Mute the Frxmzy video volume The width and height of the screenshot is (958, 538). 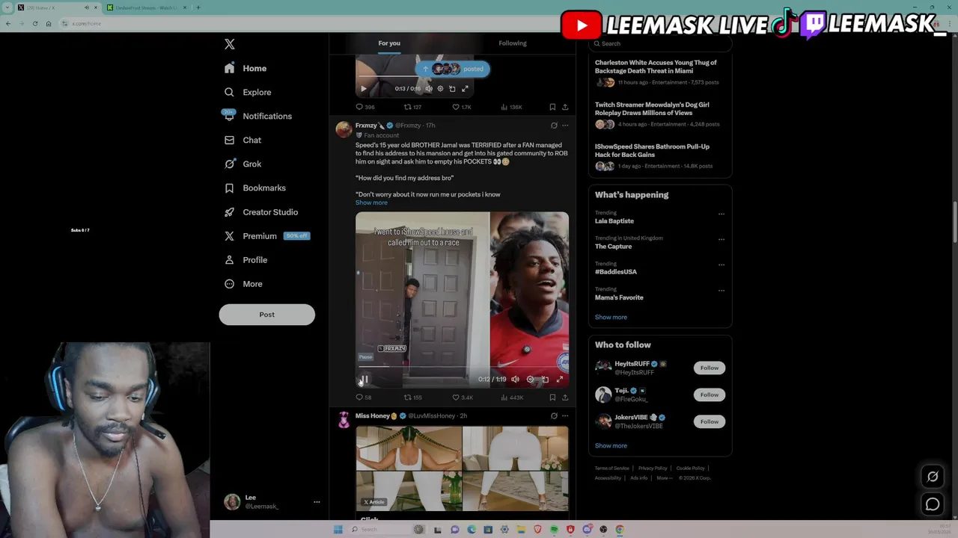point(515,379)
